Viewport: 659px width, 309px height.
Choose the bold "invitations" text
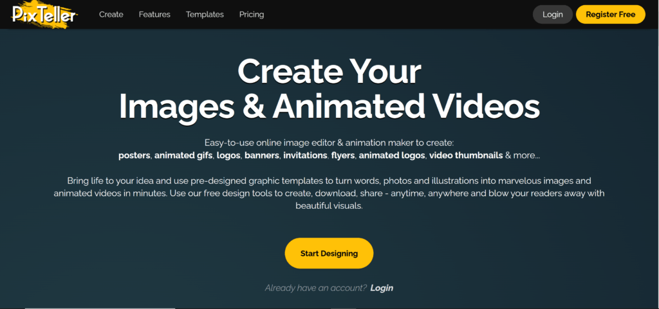click(305, 155)
